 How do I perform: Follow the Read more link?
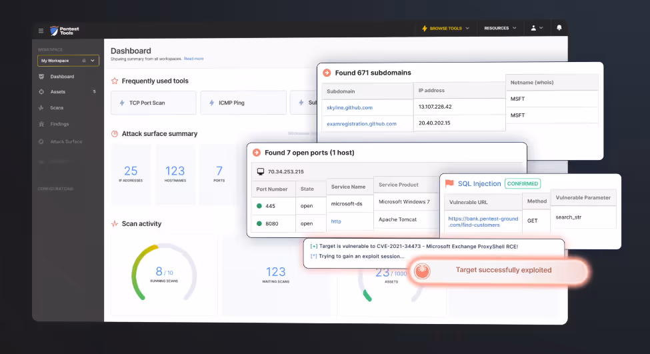[x=193, y=59]
